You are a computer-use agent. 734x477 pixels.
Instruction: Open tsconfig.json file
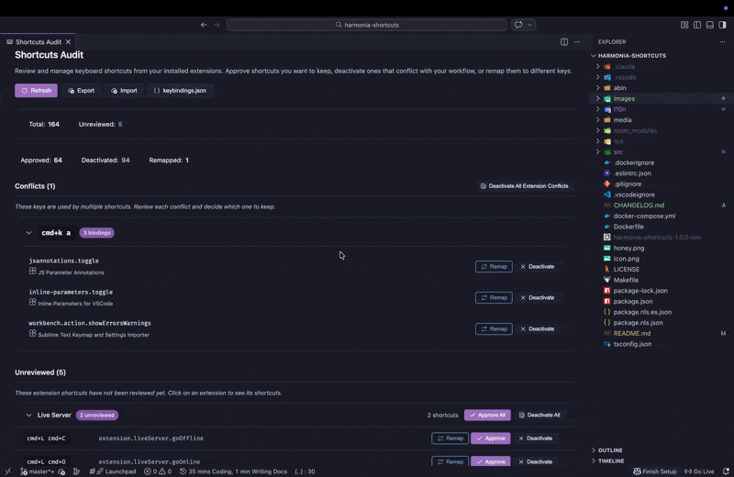click(x=632, y=344)
